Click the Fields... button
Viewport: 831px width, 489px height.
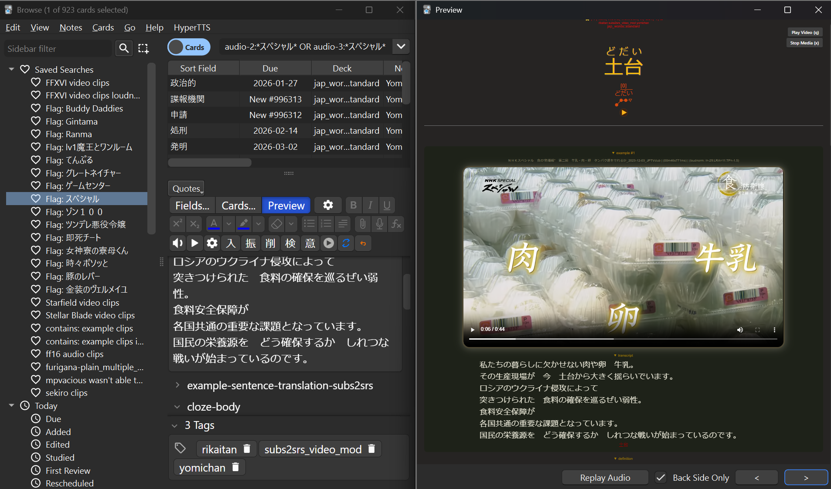(192, 205)
